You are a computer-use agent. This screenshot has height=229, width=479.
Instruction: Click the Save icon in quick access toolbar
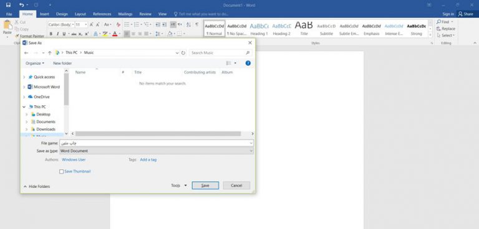tap(8, 5)
